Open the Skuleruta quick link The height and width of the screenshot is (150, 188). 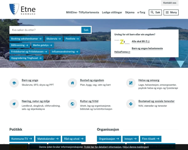(x=53, y=39)
